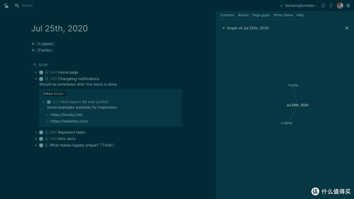Check the Repeated tasks checkbox

(41, 132)
